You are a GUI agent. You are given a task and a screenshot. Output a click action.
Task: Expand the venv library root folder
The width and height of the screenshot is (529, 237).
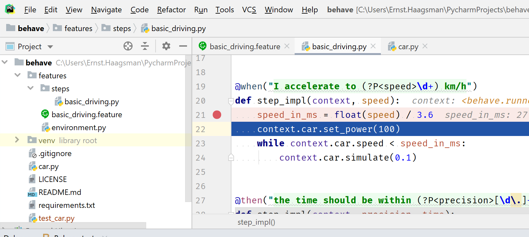tap(17, 140)
